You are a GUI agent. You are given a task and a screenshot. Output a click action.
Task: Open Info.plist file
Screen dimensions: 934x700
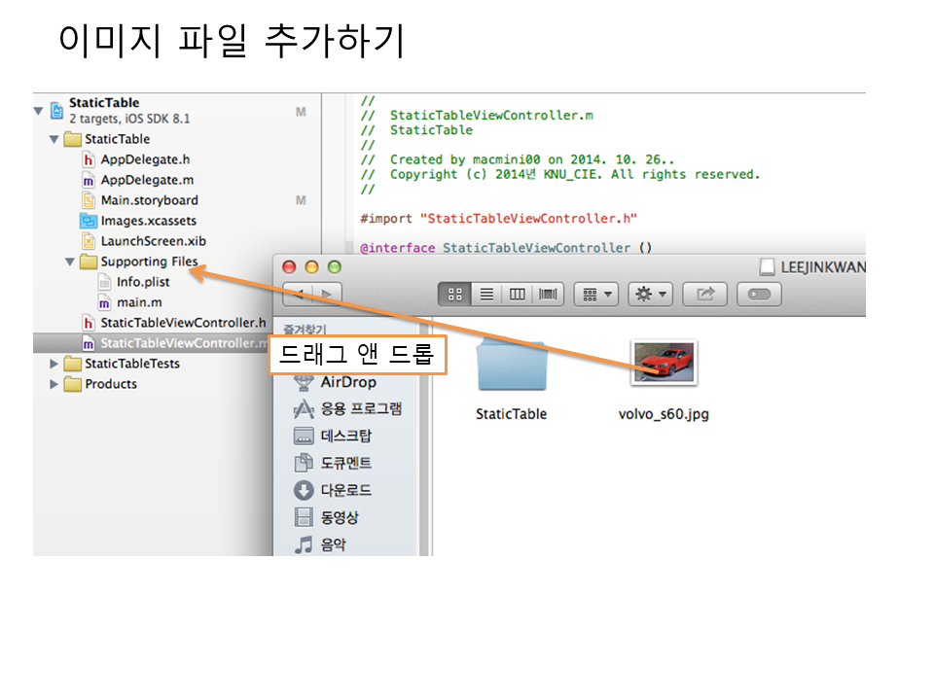click(143, 282)
